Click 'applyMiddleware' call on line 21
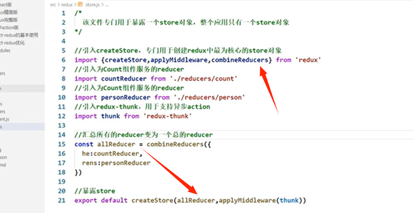Image resolution: width=414 pixels, height=213 pixels. point(247,200)
